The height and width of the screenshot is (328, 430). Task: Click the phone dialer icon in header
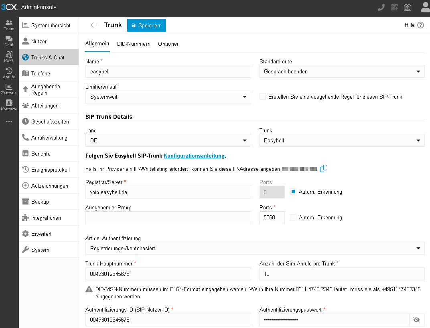tap(381, 7)
